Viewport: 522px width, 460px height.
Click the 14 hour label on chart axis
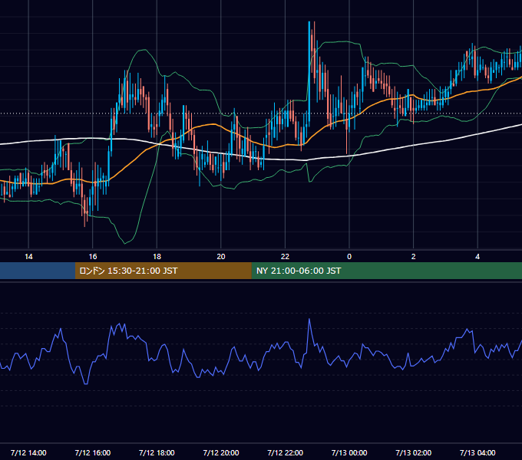click(x=28, y=257)
